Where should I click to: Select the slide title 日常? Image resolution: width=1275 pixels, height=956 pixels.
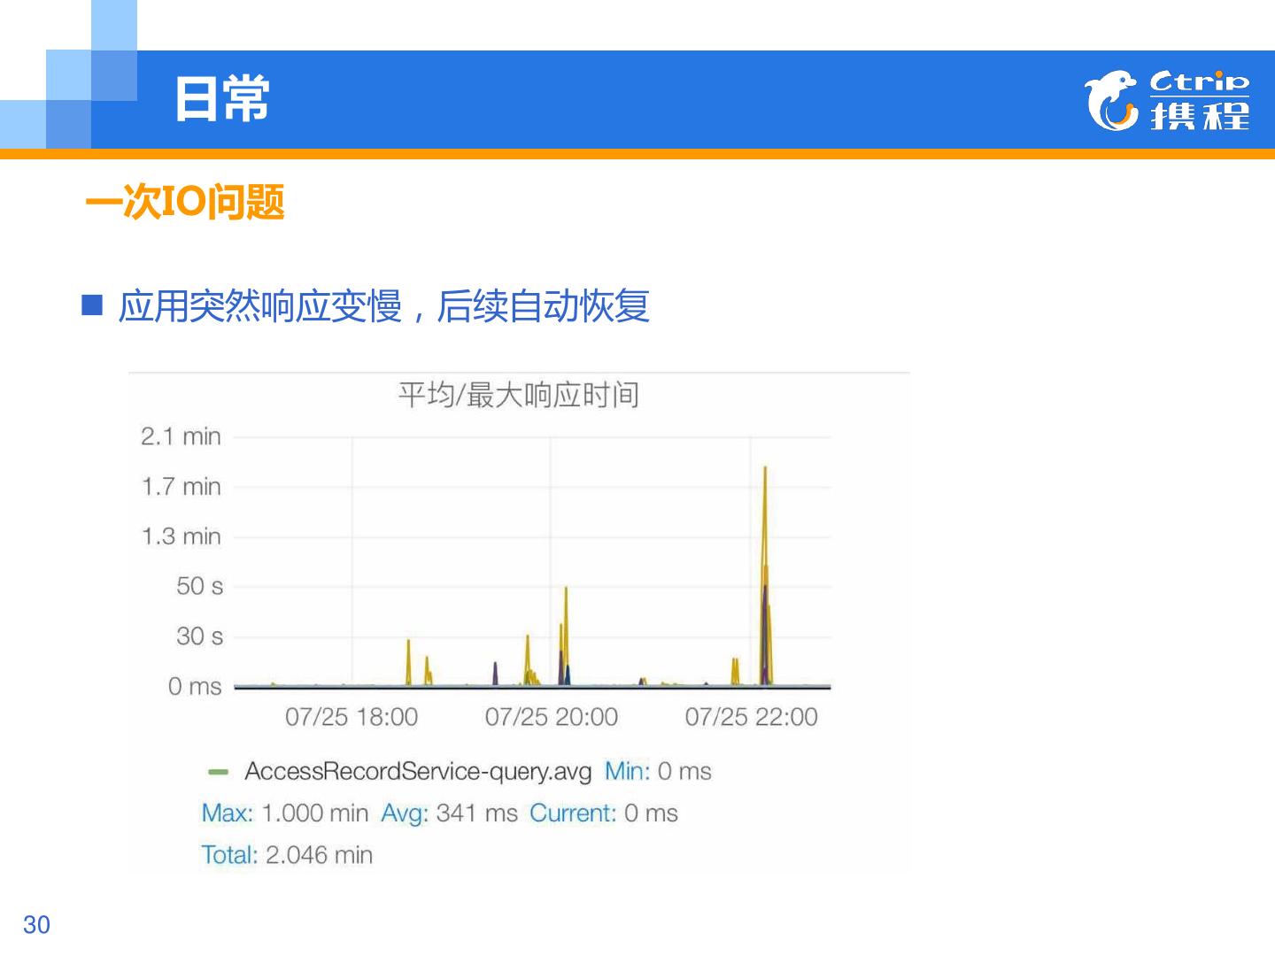tap(221, 98)
